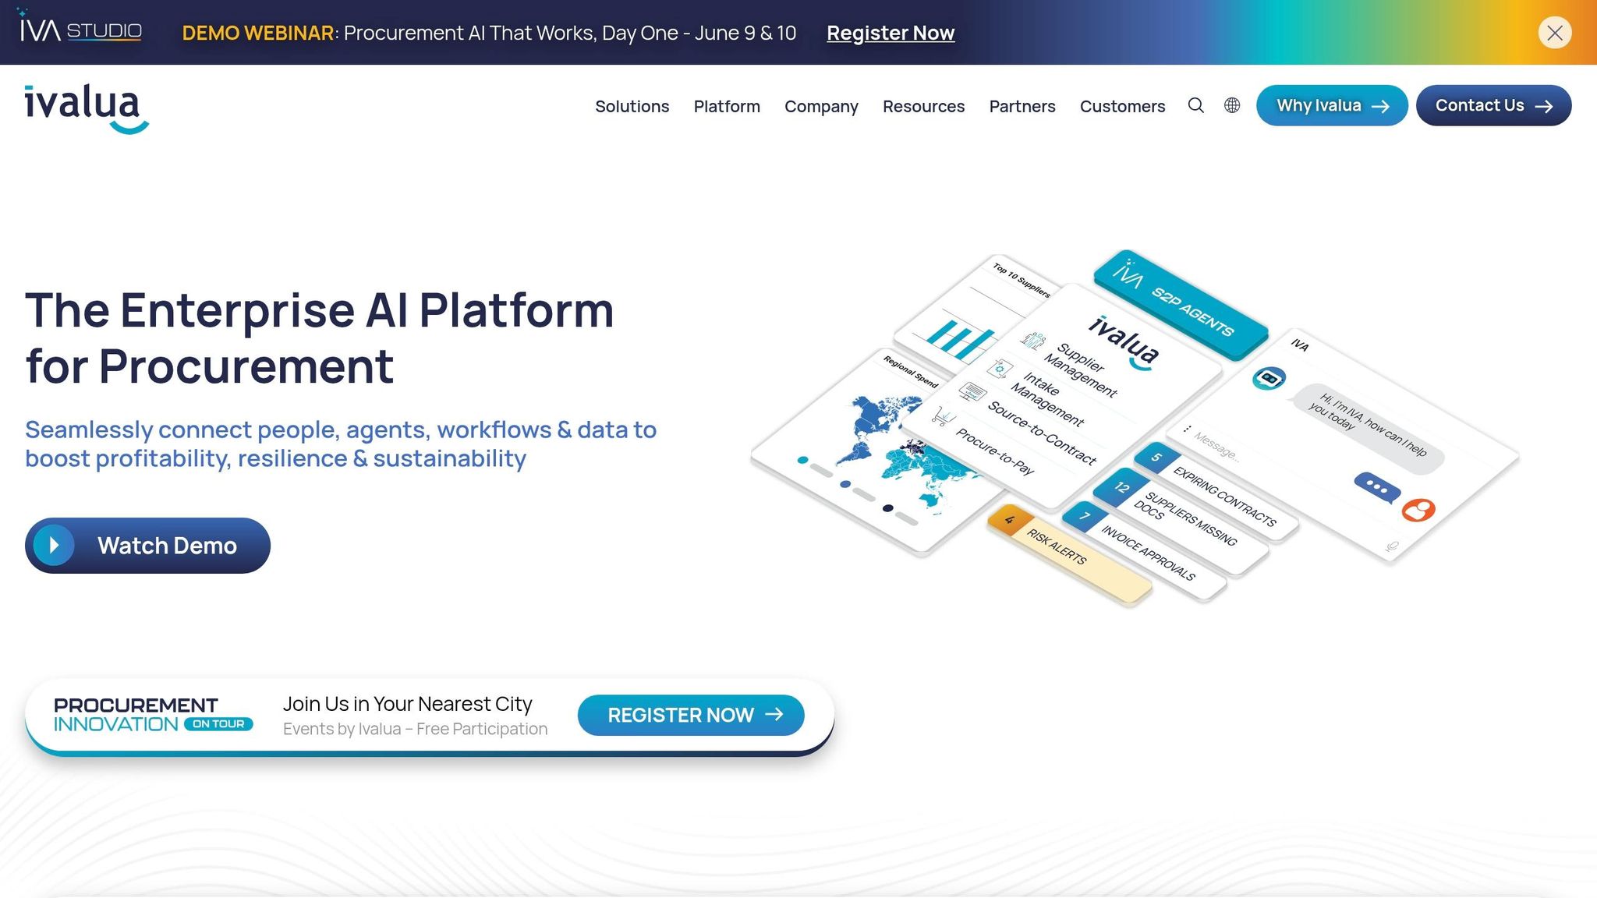The width and height of the screenshot is (1597, 898).
Task: Open the Resources menu
Action: pyautogui.click(x=923, y=106)
